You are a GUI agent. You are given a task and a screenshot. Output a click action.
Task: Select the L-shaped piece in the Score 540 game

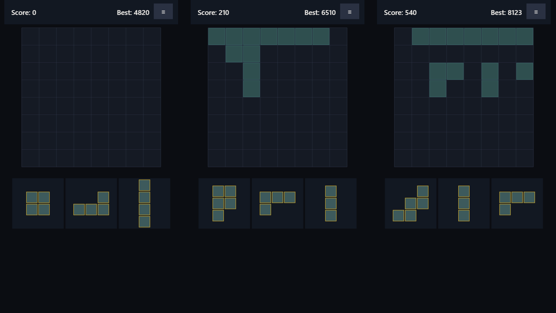[x=517, y=203]
